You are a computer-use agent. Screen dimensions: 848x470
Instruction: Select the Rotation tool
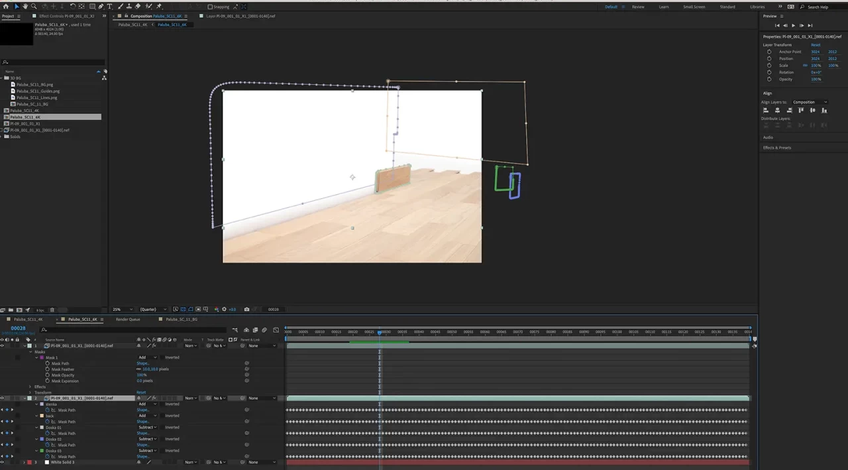pyautogui.click(x=73, y=6)
